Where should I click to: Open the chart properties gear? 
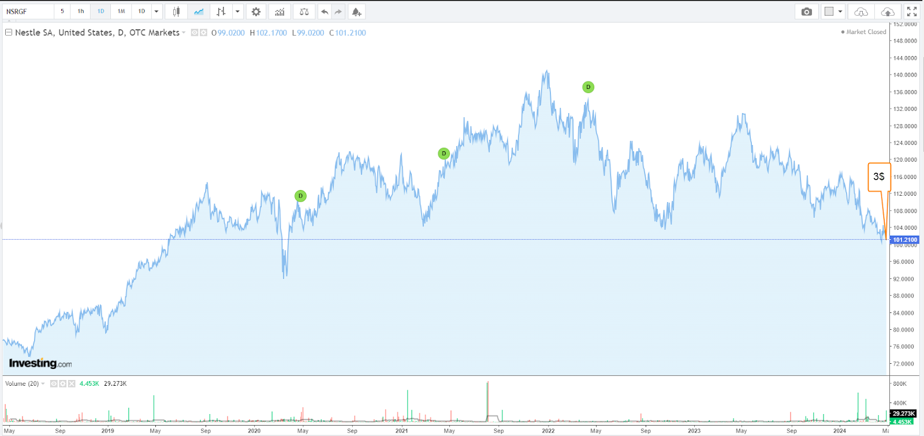coord(256,12)
